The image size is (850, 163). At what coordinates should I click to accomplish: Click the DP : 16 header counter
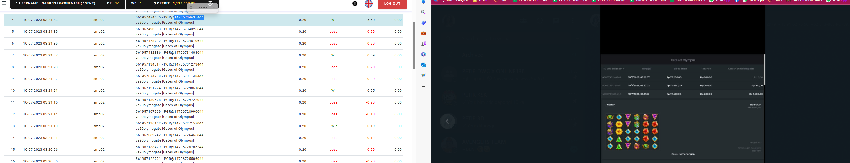pyautogui.click(x=113, y=4)
